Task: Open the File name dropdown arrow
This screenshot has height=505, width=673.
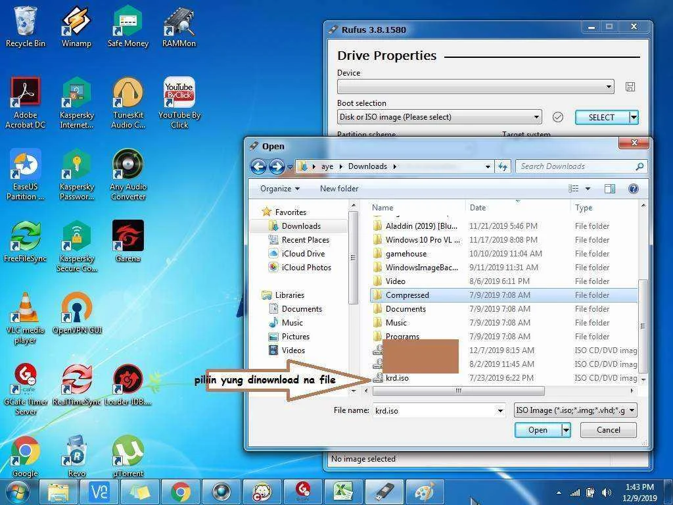Action: pyautogui.click(x=500, y=410)
